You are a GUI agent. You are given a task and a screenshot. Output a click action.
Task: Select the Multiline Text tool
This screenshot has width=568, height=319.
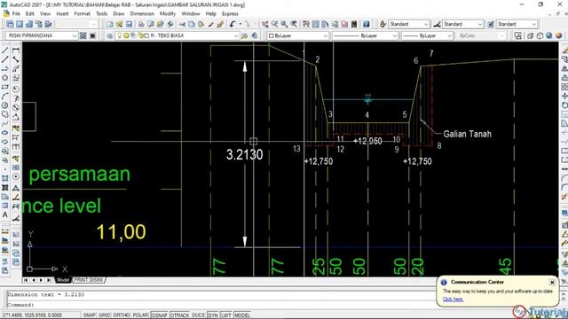(x=5, y=214)
